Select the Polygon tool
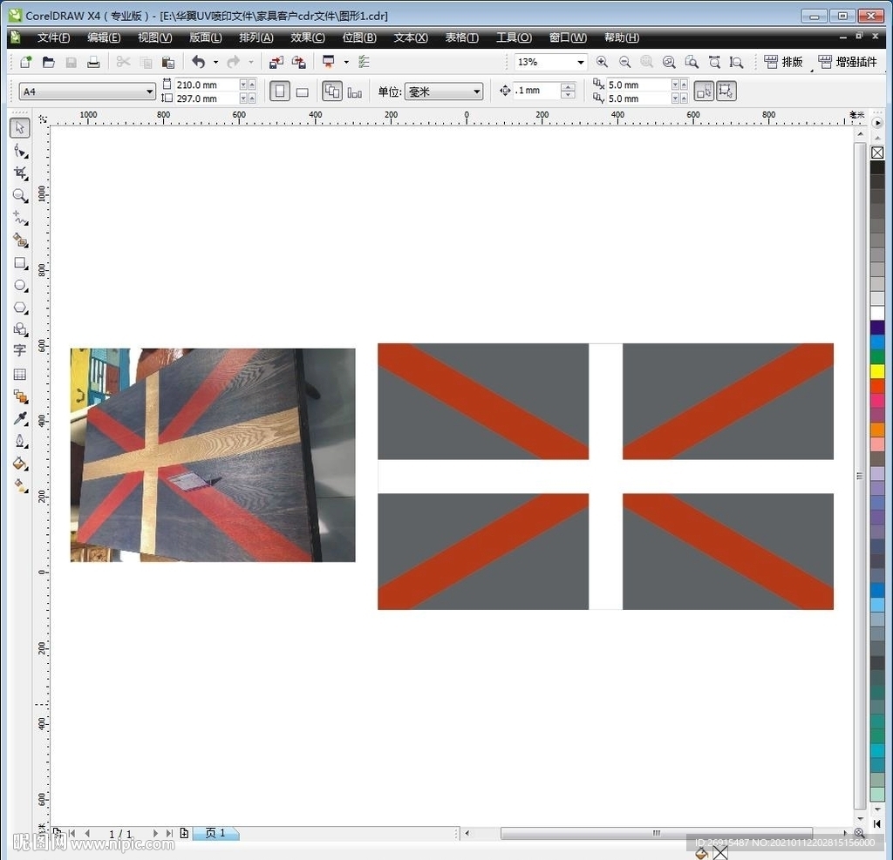The height and width of the screenshot is (860, 893). 20,308
